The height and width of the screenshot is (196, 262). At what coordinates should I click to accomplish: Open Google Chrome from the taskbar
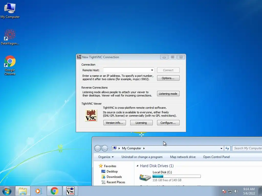[54, 191]
